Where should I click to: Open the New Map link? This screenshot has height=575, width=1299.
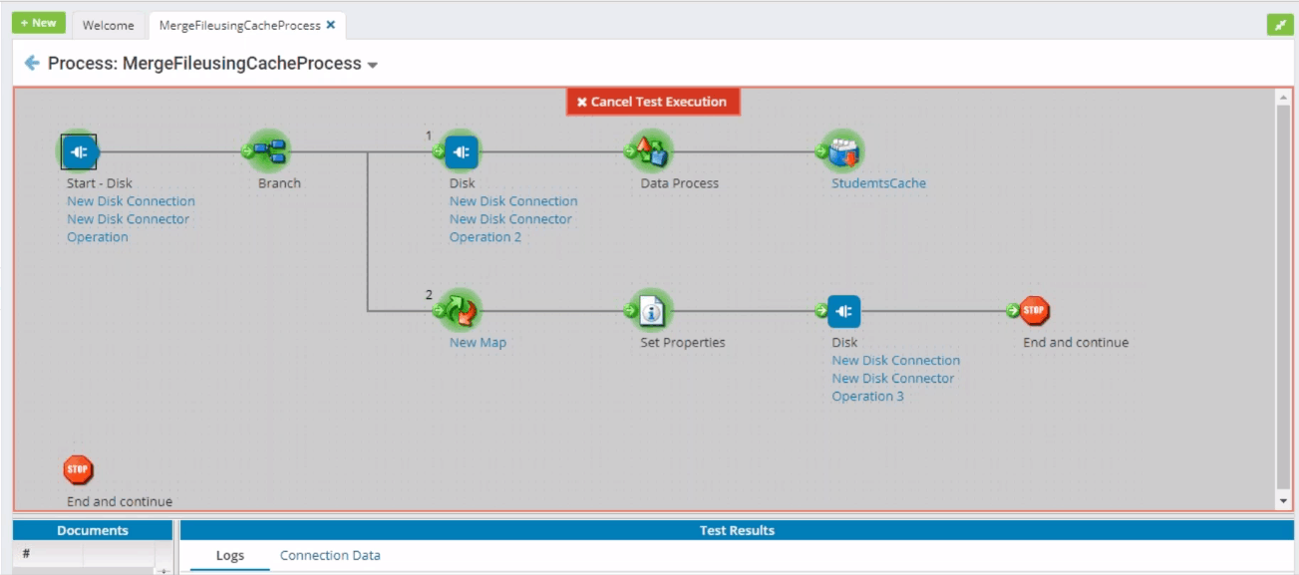(478, 343)
